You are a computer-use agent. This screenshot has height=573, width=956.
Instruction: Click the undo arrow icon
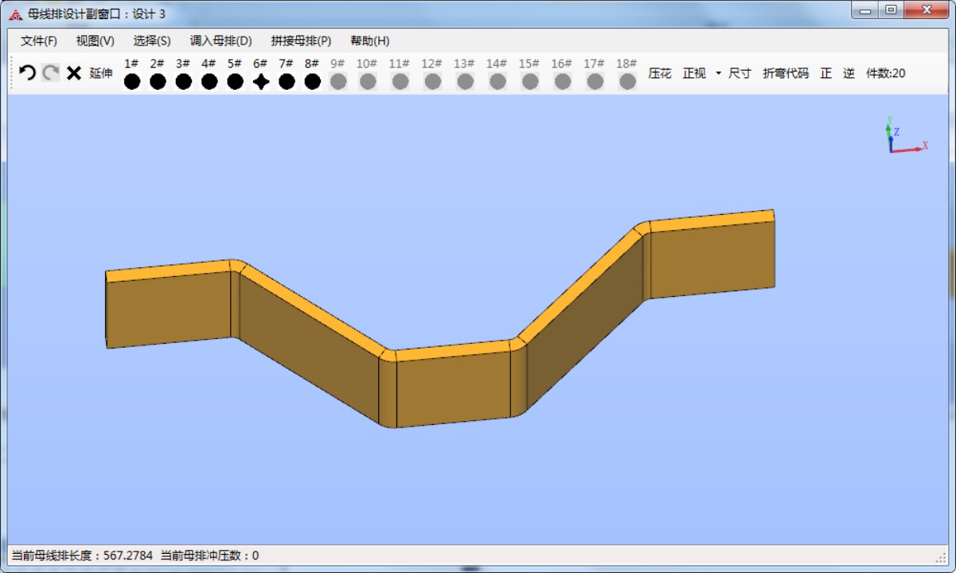(x=27, y=73)
